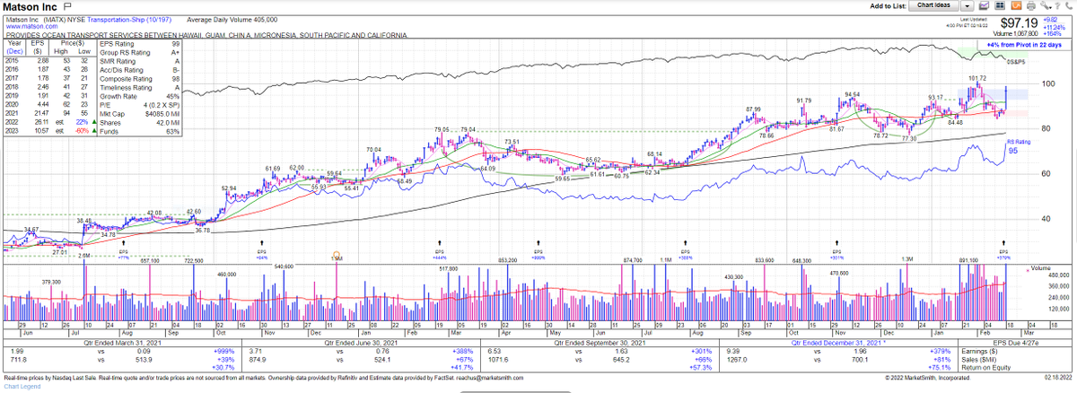Click the green arrow beside 2023 estimate

(94, 131)
